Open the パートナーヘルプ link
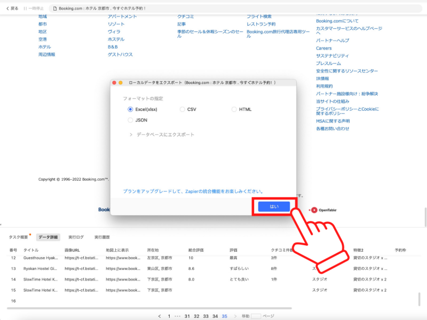 tap(333, 41)
